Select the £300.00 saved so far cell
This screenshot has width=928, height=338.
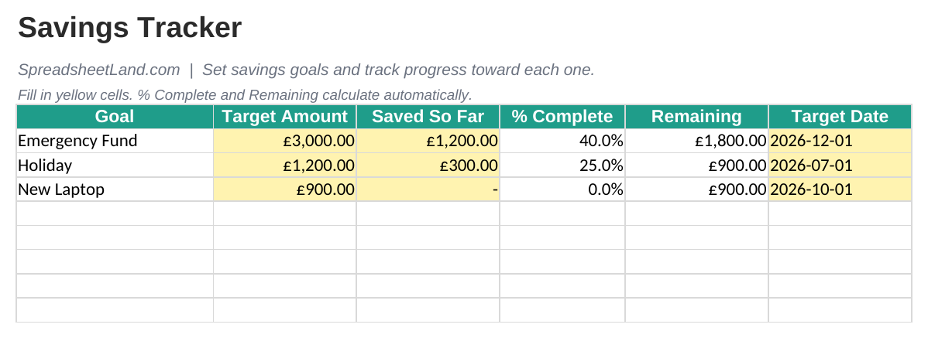coord(428,165)
